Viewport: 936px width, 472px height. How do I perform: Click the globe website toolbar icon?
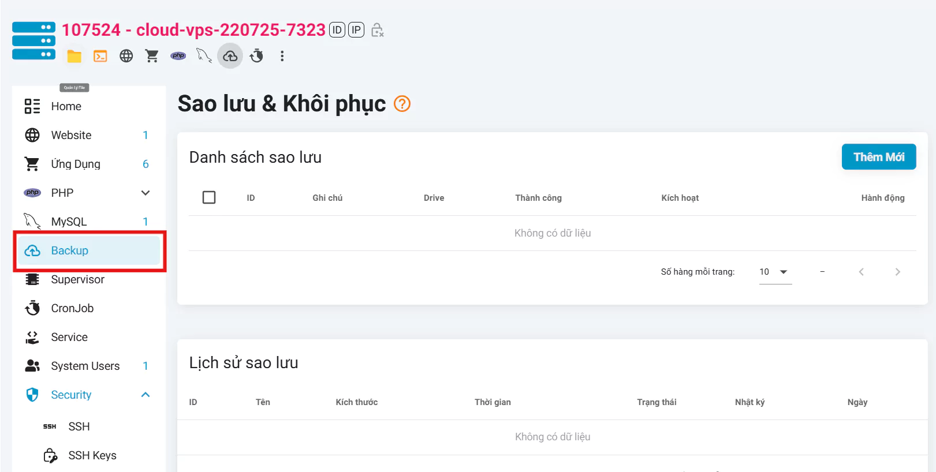pos(126,56)
